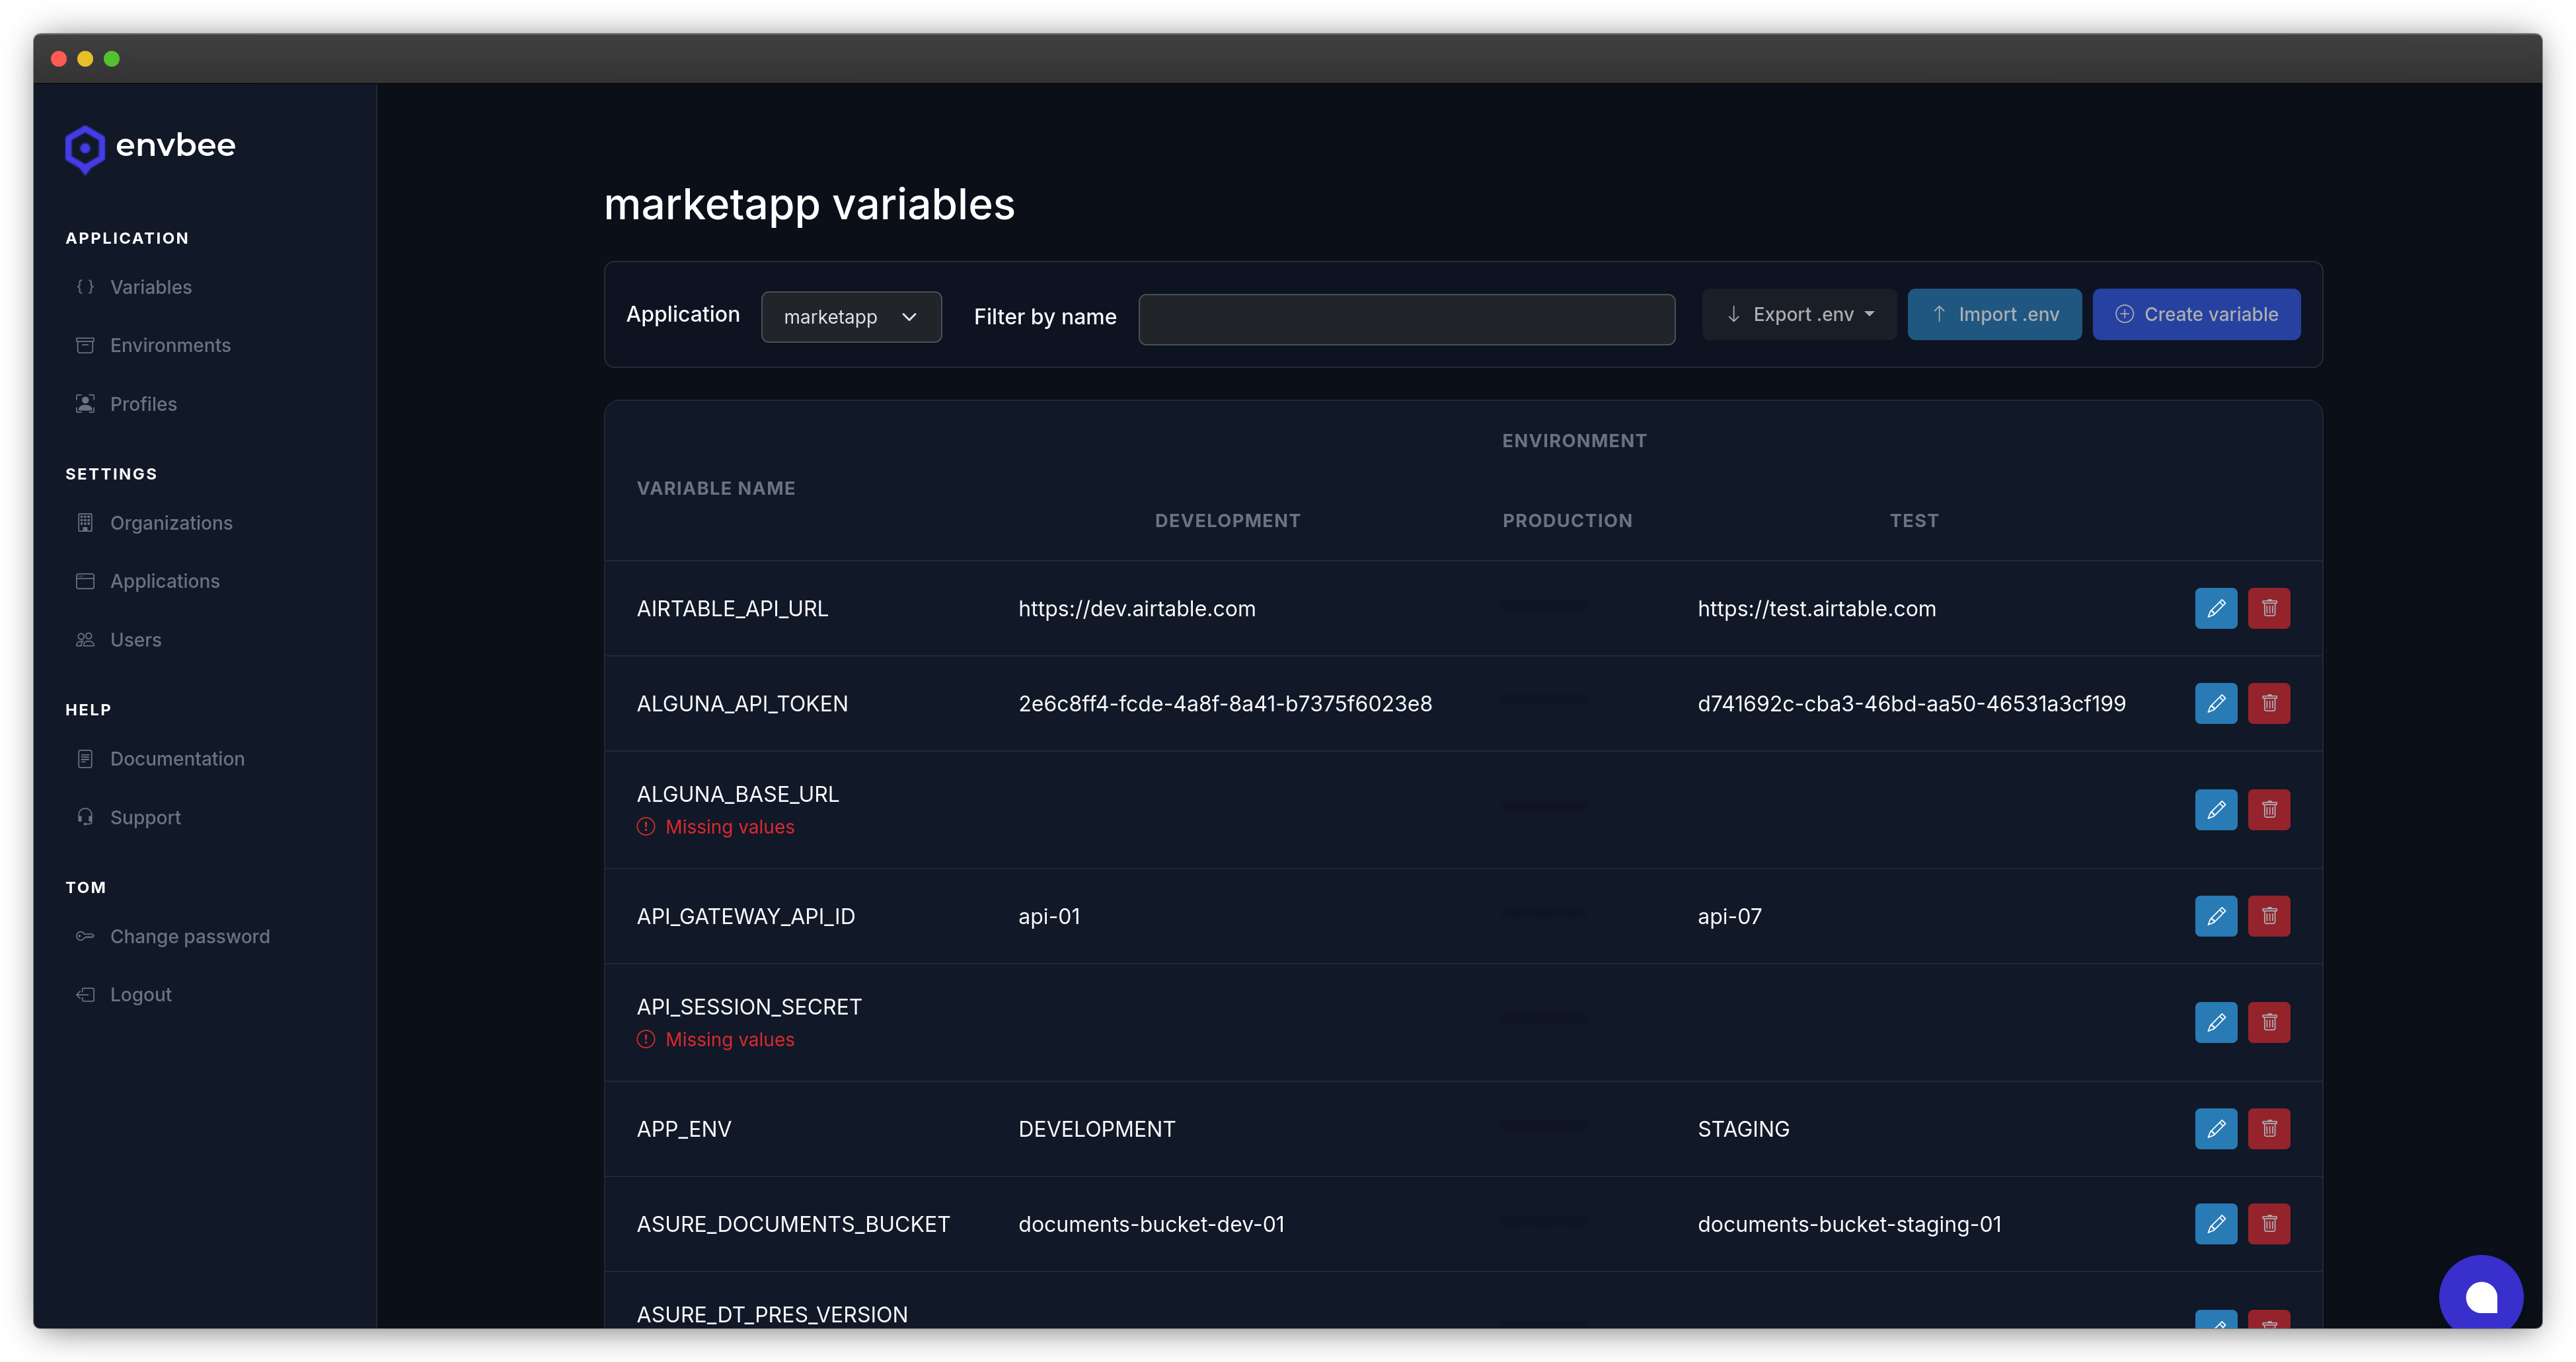Edit the ASURE_DOCUMENTS_BUCKET variable

tap(2215, 1223)
